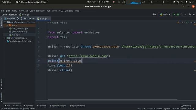
Task: Expand all in the Project panel
Action: point(21,18)
